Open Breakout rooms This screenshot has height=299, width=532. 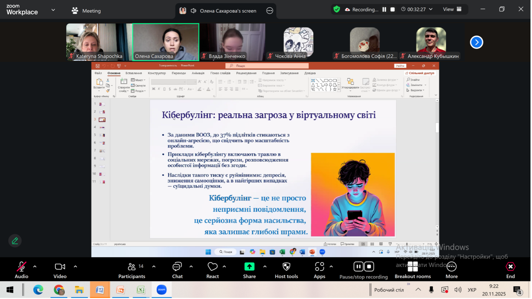tap(412, 267)
